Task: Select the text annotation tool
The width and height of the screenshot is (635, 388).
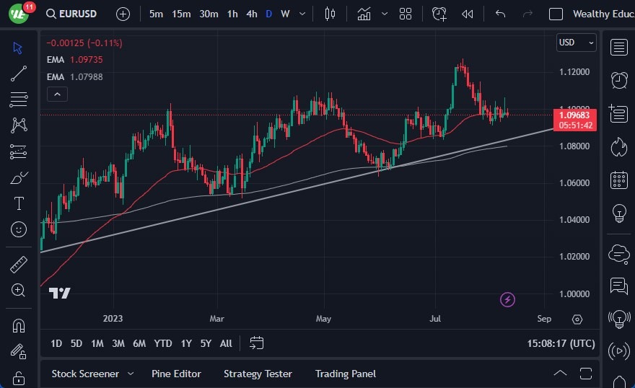Action: [x=19, y=203]
